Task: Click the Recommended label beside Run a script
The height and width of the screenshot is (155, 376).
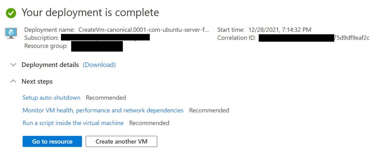Action: pos(149,123)
